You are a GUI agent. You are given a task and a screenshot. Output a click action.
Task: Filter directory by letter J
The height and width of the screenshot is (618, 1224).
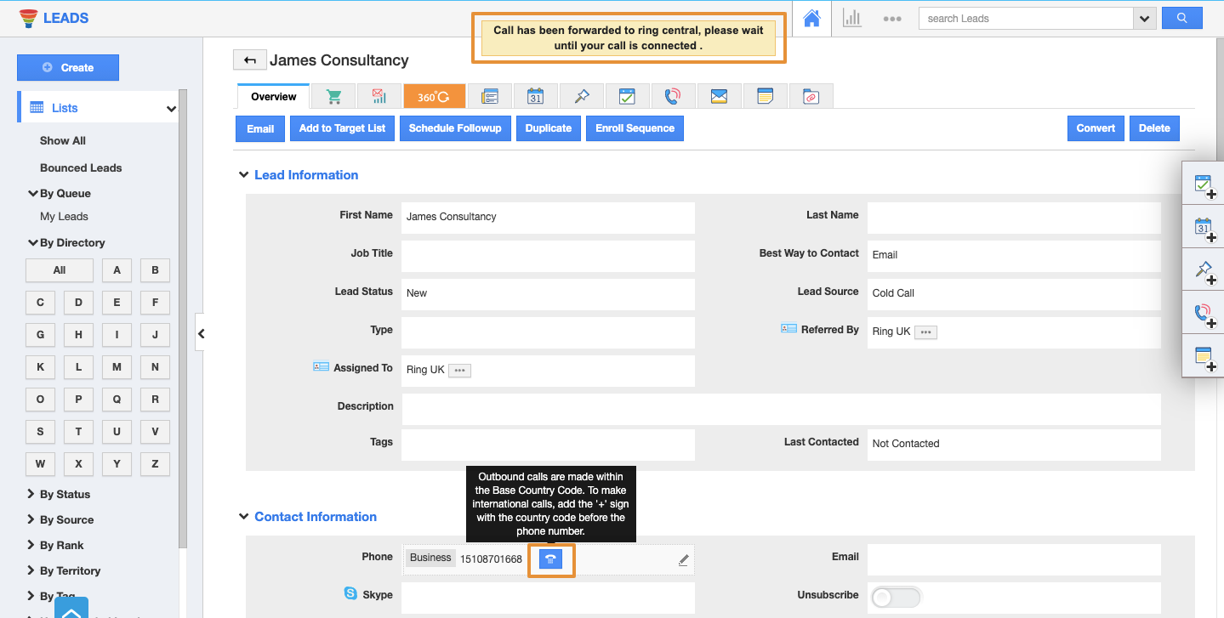point(155,335)
